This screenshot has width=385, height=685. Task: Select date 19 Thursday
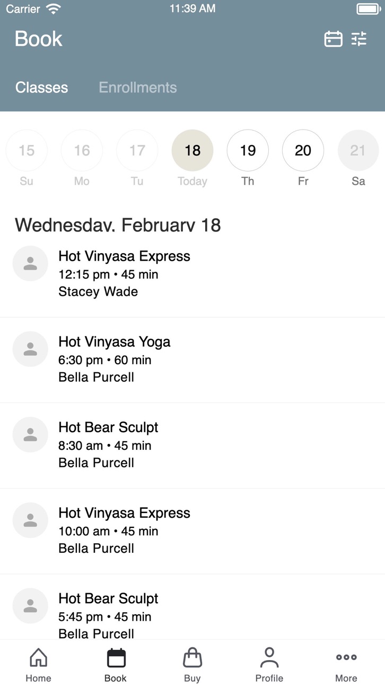[248, 151]
